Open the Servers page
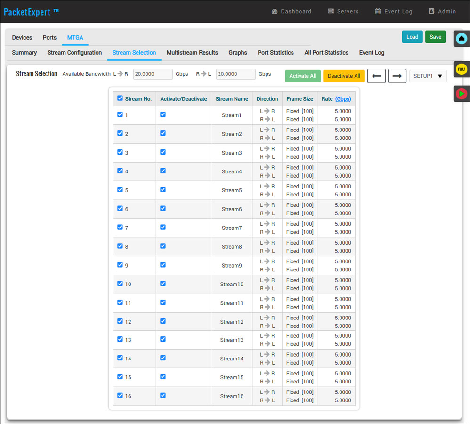 tap(343, 11)
